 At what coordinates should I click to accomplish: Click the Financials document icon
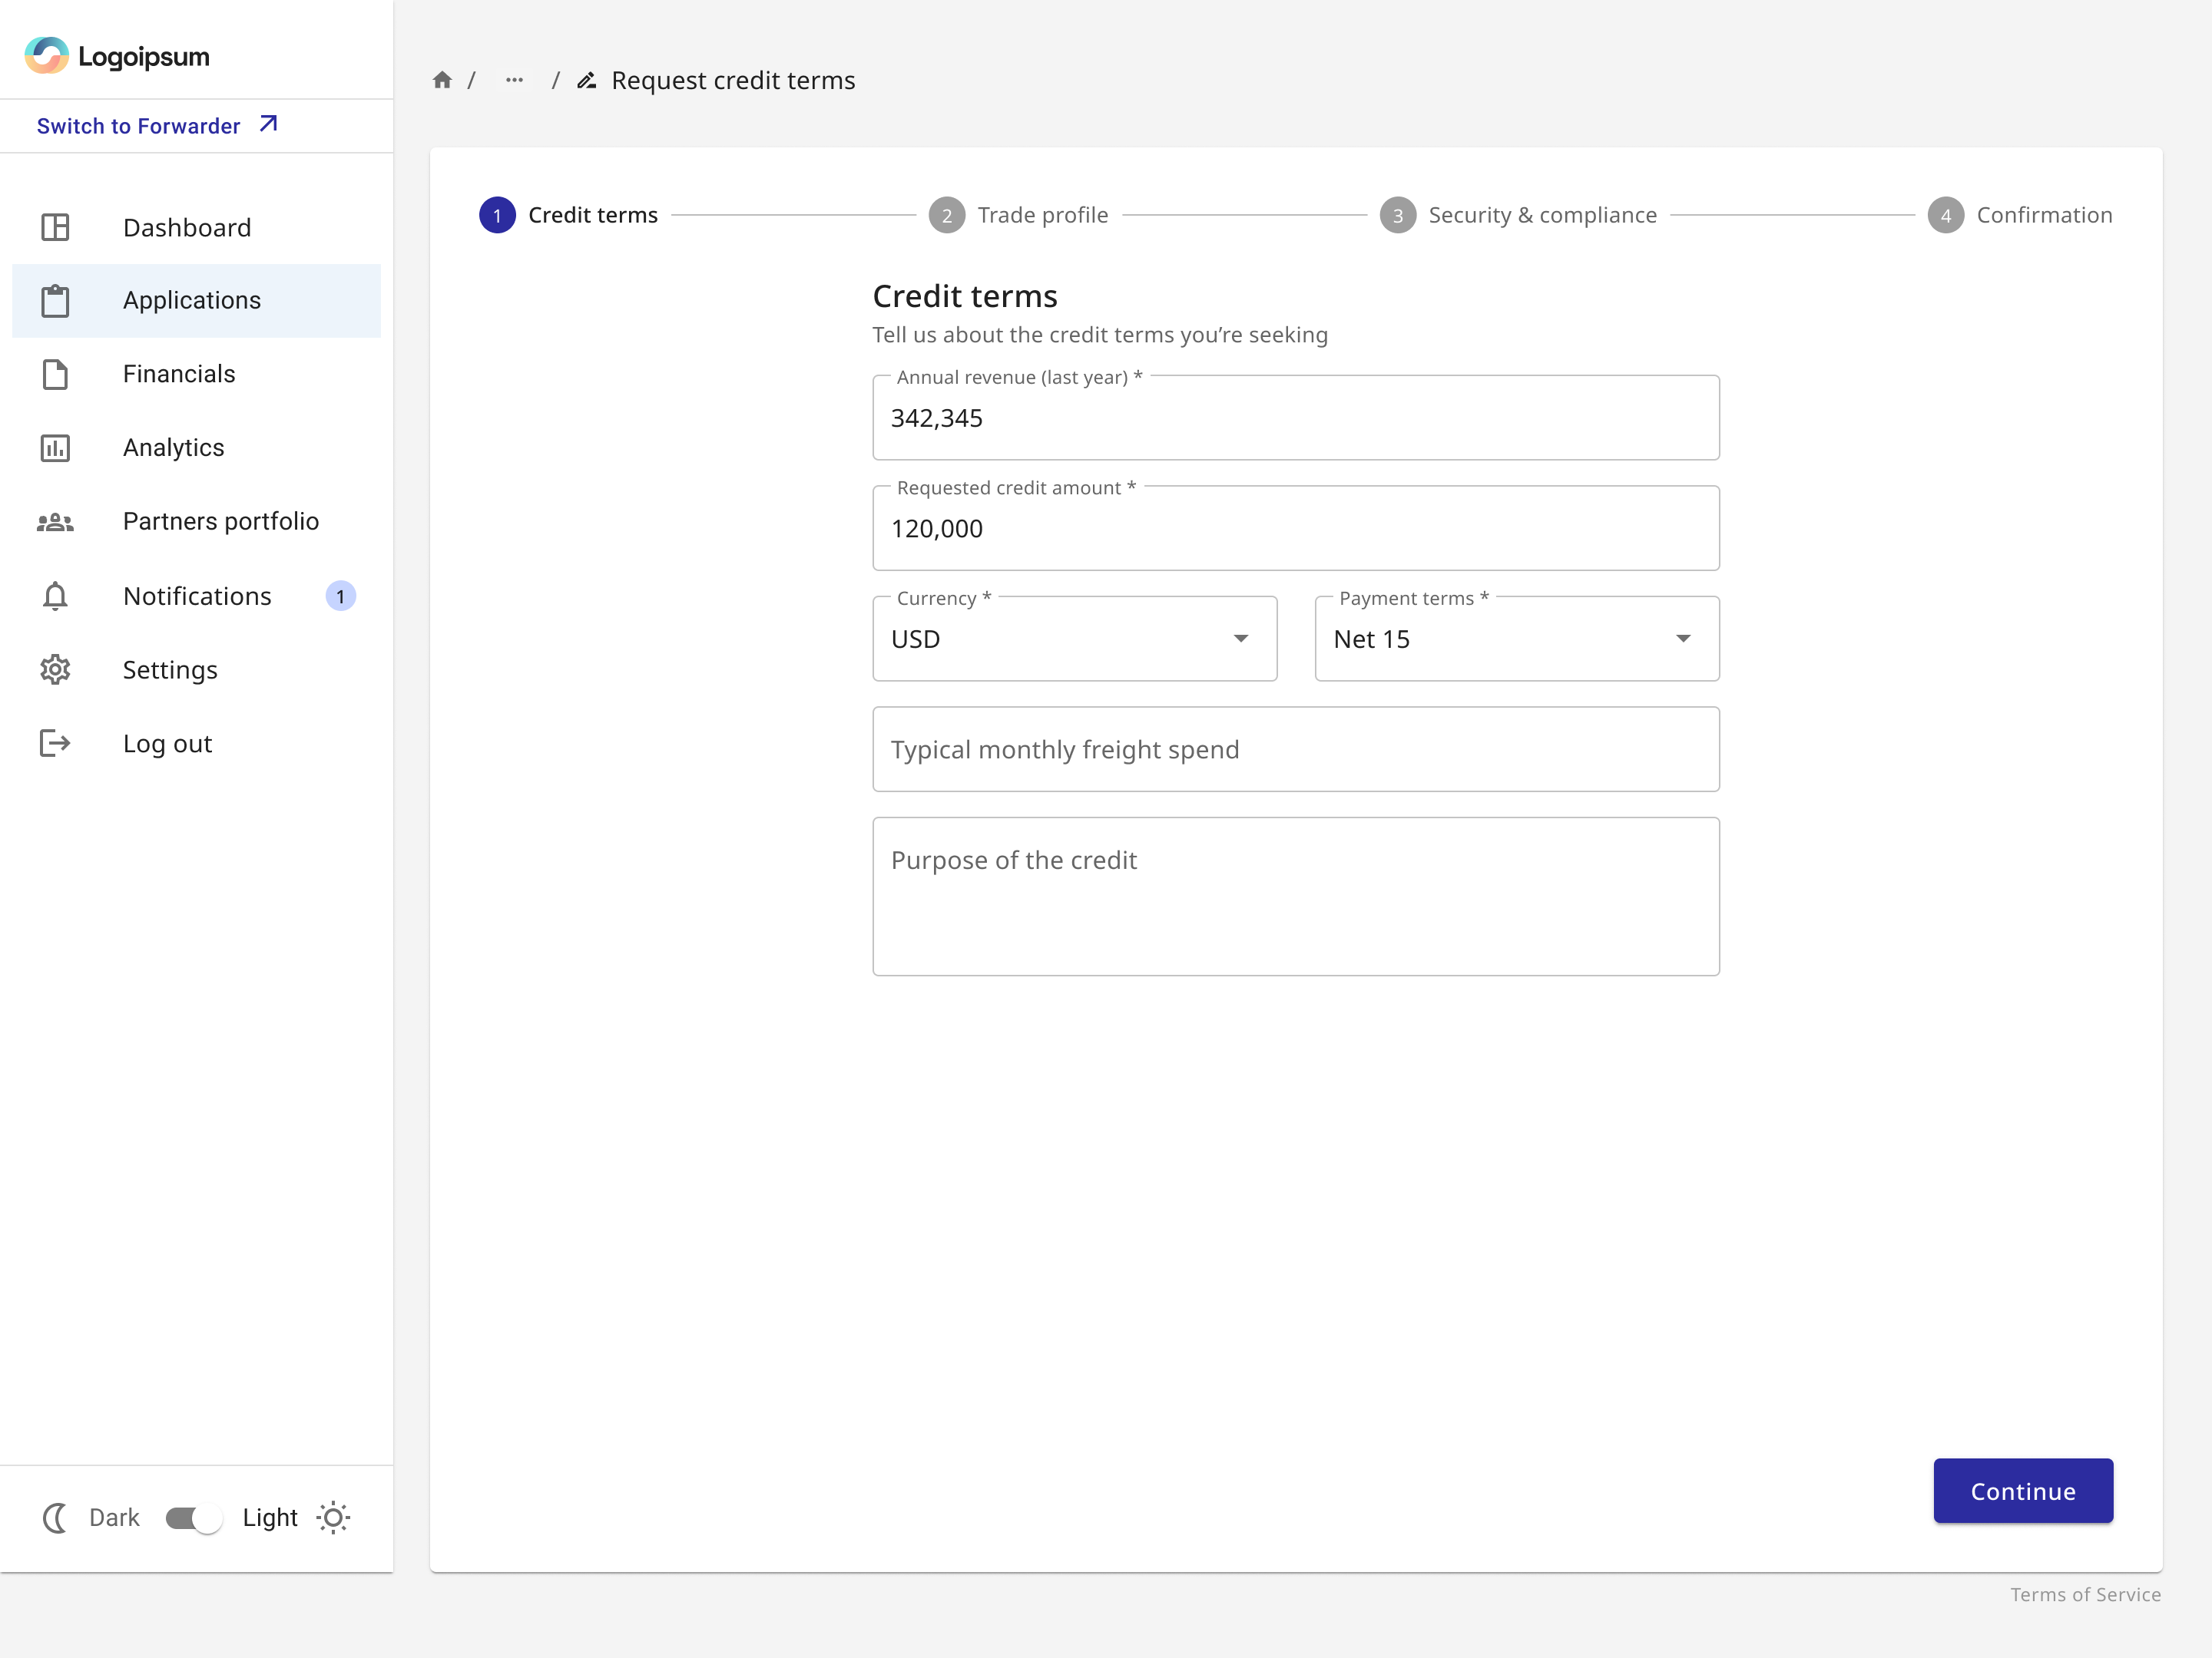click(x=55, y=374)
